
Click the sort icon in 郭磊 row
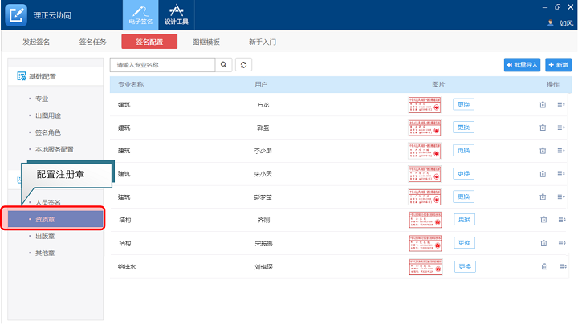point(561,128)
